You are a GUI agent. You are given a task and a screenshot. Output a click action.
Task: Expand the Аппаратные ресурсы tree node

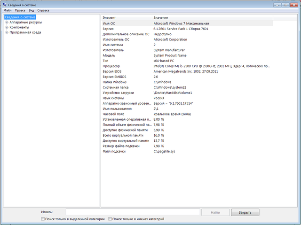[7, 22]
